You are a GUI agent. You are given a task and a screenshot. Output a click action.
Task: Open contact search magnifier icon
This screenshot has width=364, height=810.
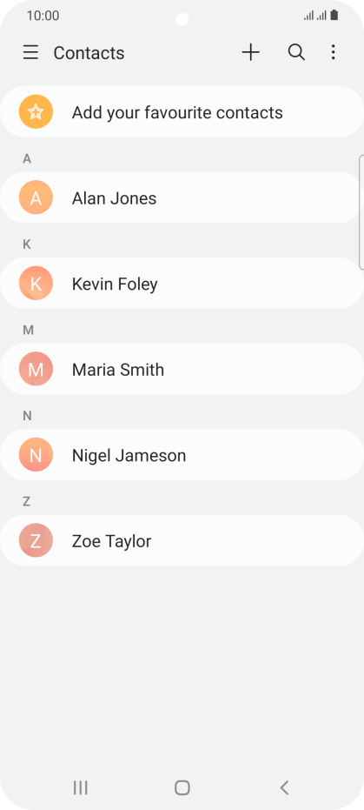296,52
